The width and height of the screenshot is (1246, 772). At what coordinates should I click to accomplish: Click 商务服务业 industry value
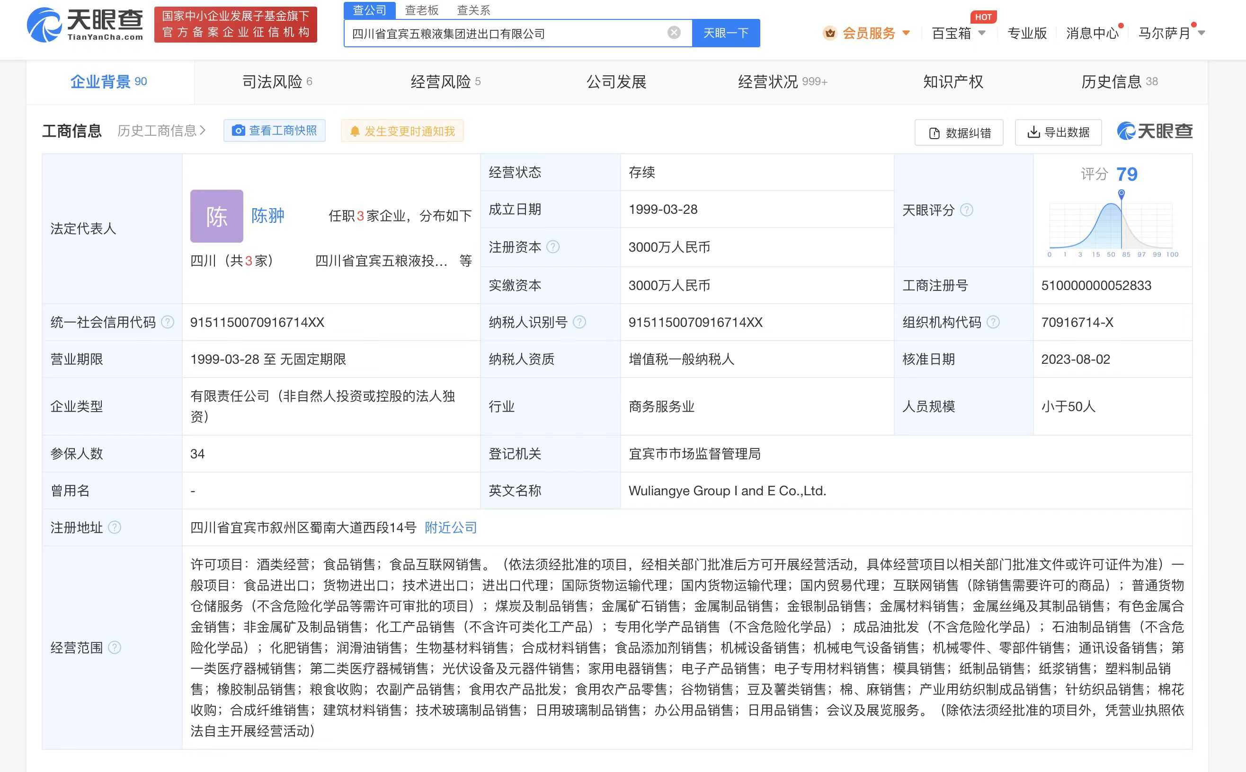pyautogui.click(x=661, y=407)
